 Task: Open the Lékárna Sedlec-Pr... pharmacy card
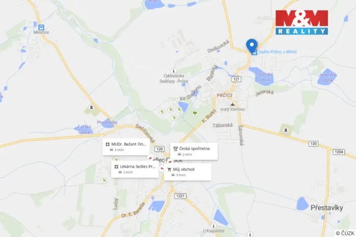134,169
